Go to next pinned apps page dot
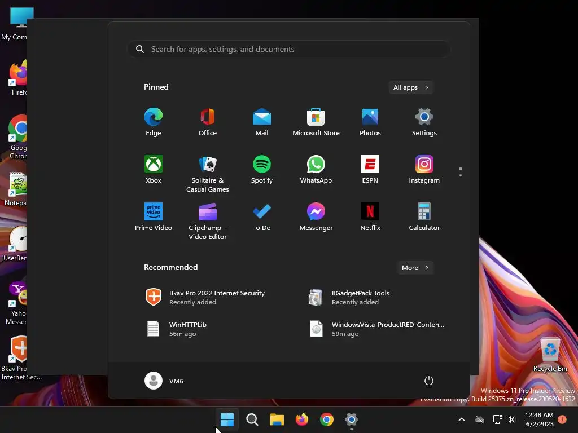The height and width of the screenshot is (433, 578). click(x=461, y=175)
